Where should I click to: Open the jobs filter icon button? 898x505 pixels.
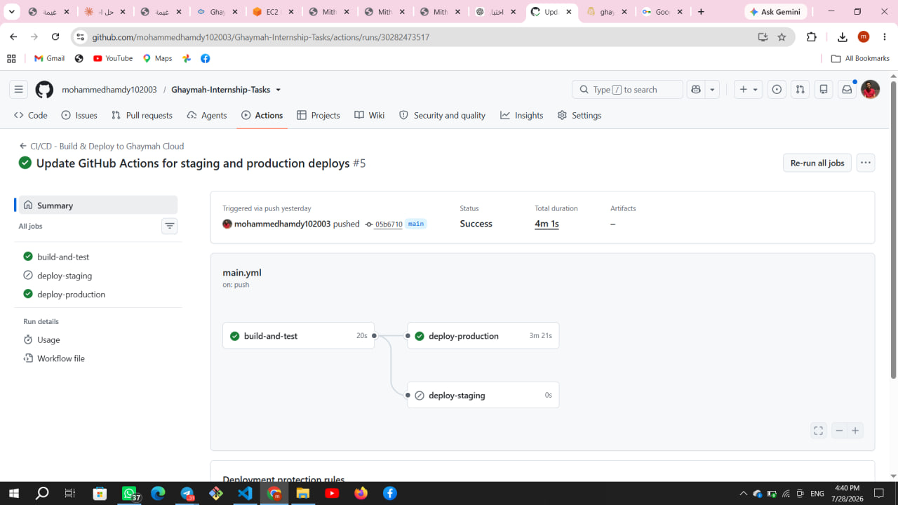point(169,226)
